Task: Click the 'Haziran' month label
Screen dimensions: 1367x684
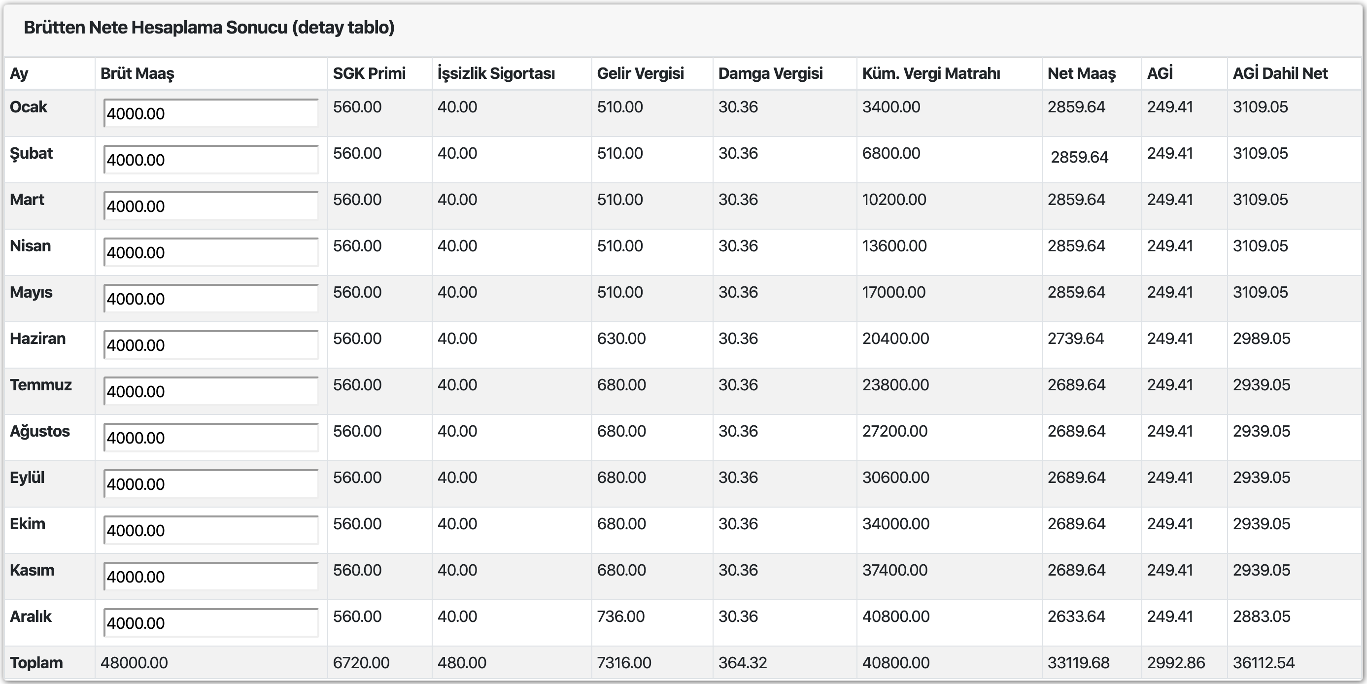Action: pos(37,339)
